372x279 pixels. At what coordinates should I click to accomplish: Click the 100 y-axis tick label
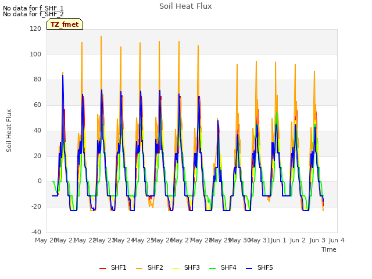point(35,54)
